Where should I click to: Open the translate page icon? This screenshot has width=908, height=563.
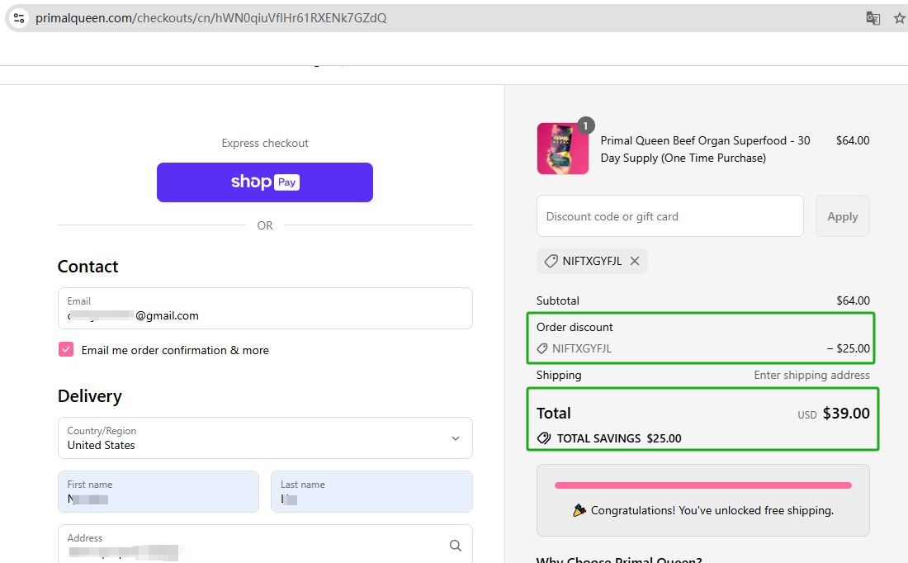point(873,18)
